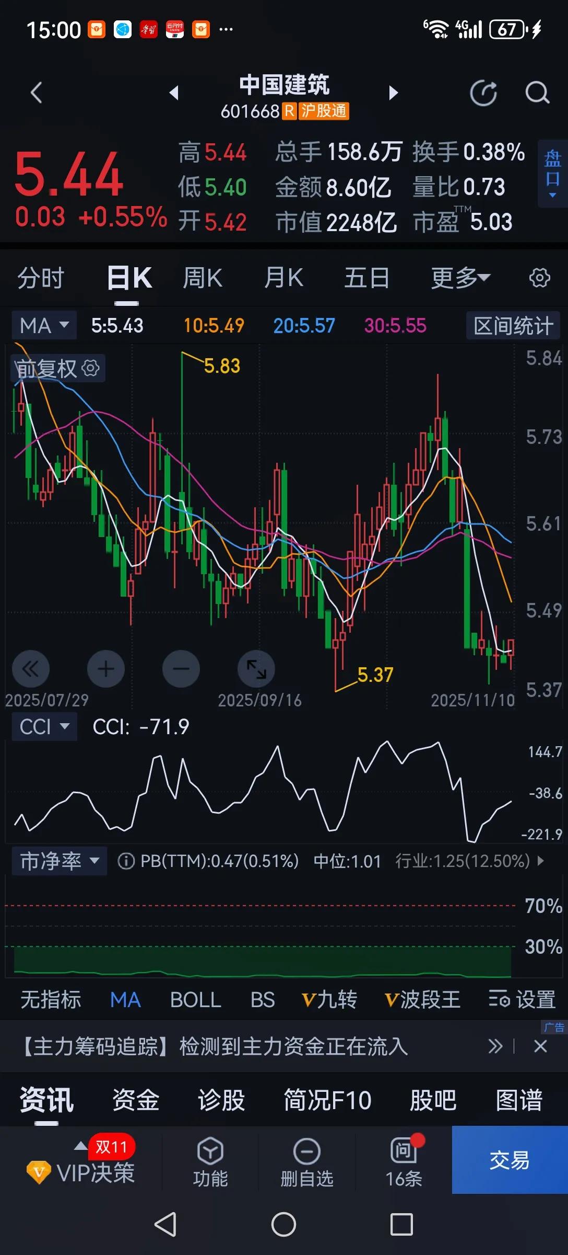The height and width of the screenshot is (1255, 568).
Task: Tap the MA20 value 20:5.57
Action: tap(304, 325)
